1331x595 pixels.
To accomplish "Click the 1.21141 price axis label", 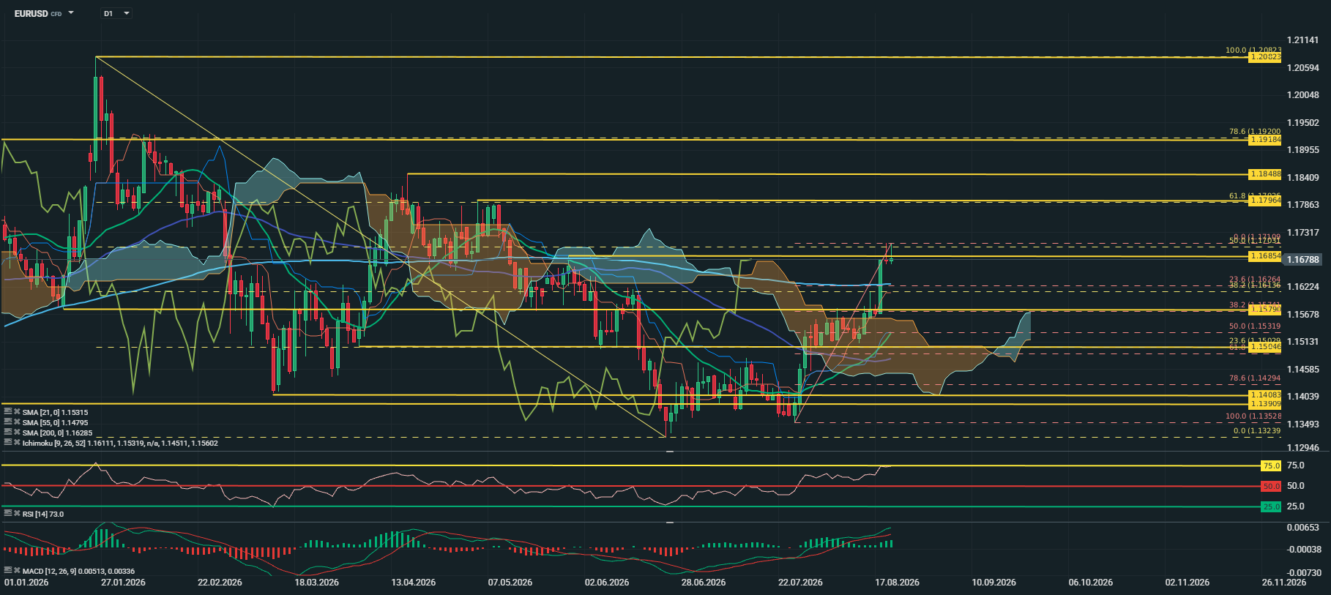I will (1303, 40).
